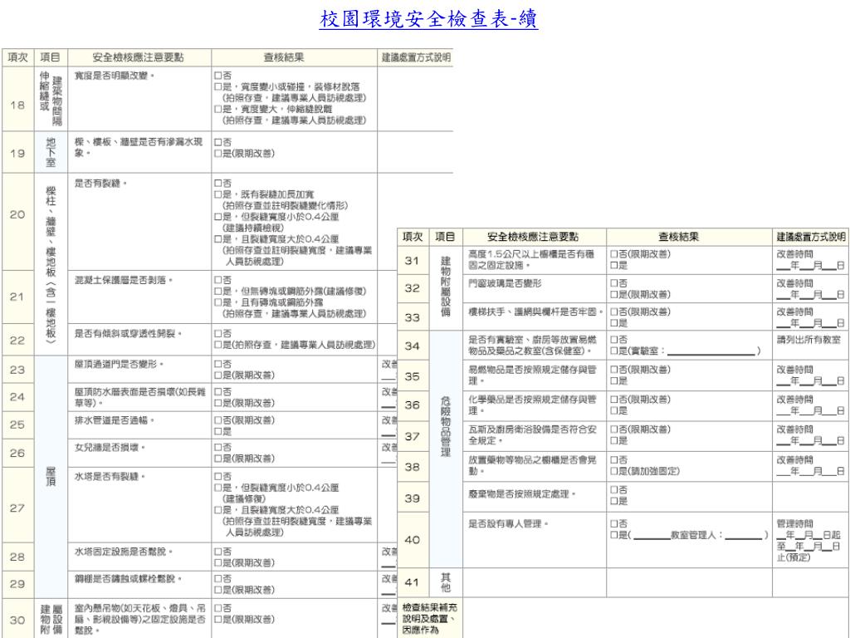Select item number 34
850x638 pixels.
(412, 346)
